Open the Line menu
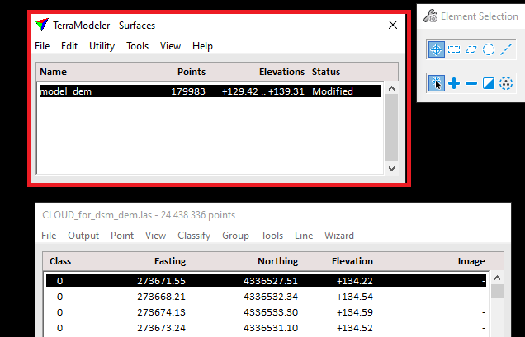 point(304,236)
